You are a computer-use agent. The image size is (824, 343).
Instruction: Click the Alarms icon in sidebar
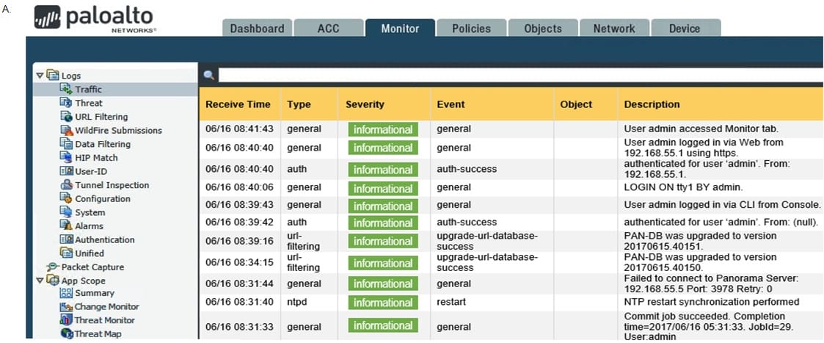(66, 225)
